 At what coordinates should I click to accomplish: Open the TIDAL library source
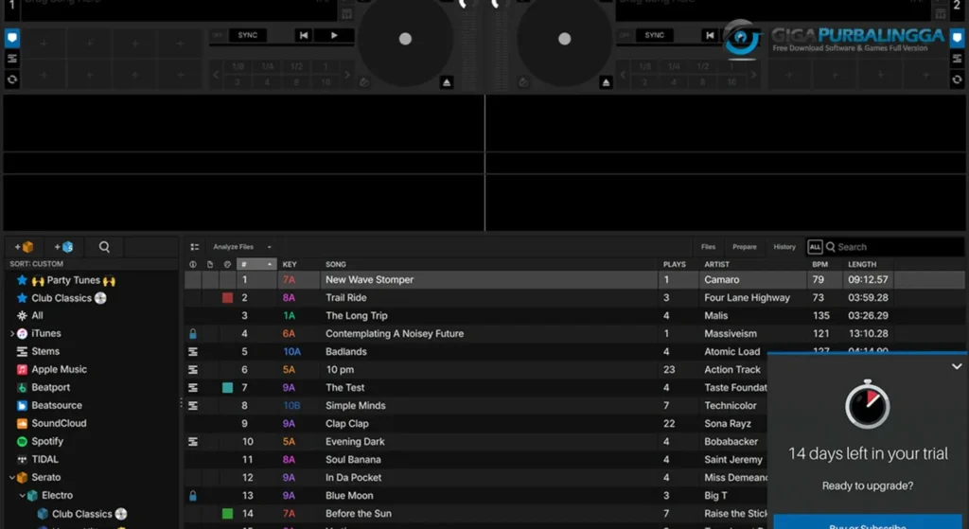pos(37,459)
